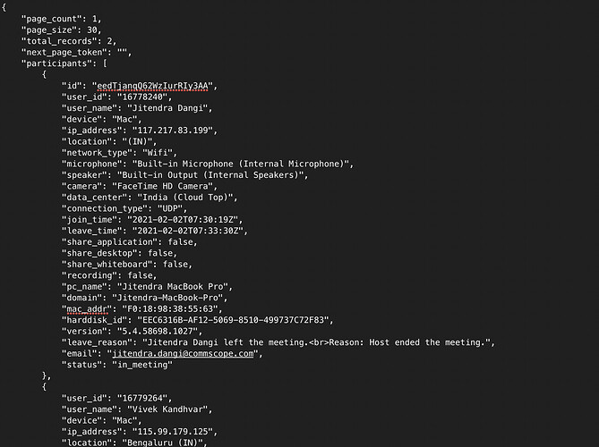Click the underlined mac_addr key
Viewport: 599px width, 447px height.
click(x=87, y=309)
